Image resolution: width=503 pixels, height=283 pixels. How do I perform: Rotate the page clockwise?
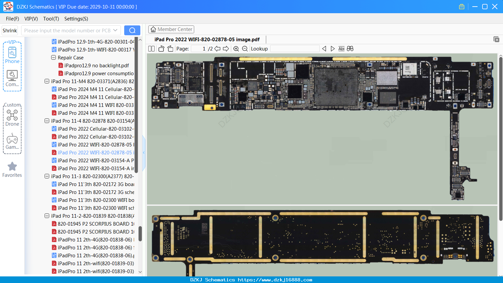(x=170, y=49)
